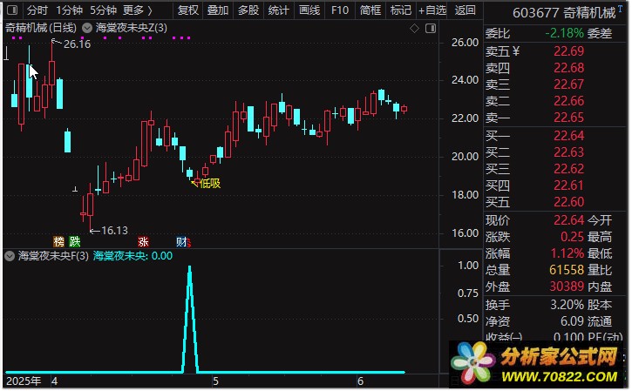The width and height of the screenshot is (632, 391).
Task: Click the 卖一 price 22.65
Action: pos(568,118)
